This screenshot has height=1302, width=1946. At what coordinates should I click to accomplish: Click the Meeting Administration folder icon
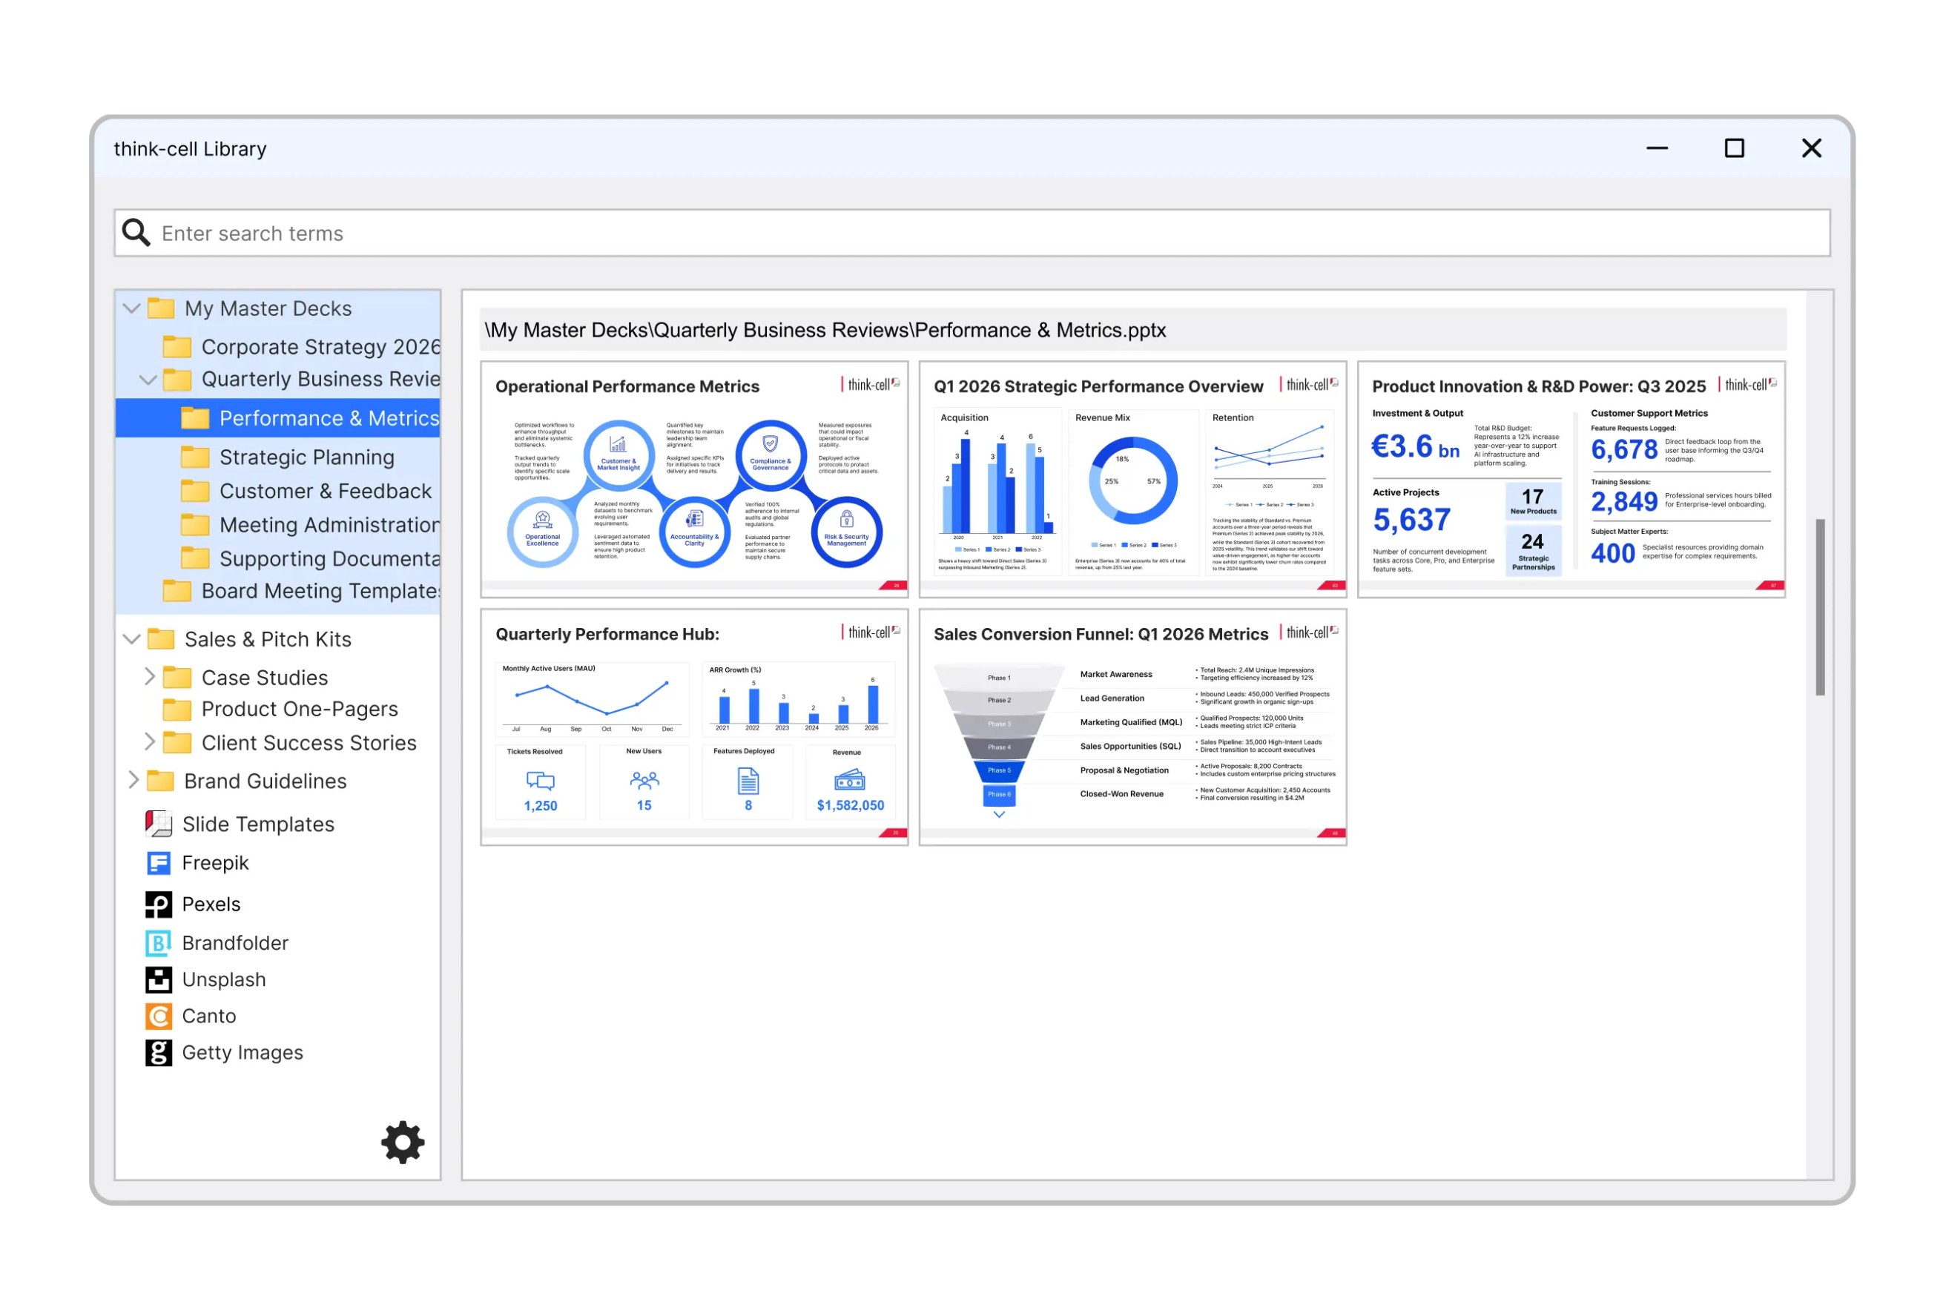pyautogui.click(x=195, y=525)
